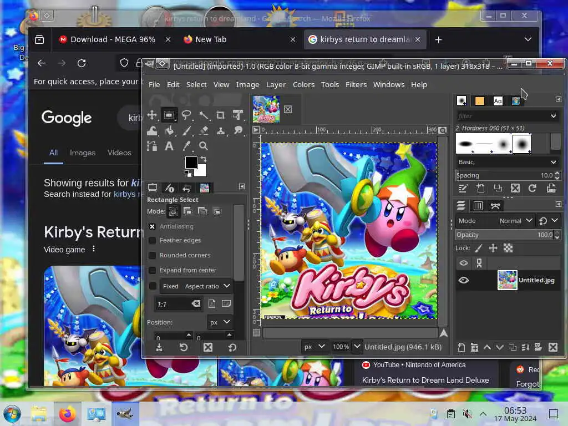Screen dimensions: 568x426
Task: Open the brush filter dropdown
Action: pos(553,116)
